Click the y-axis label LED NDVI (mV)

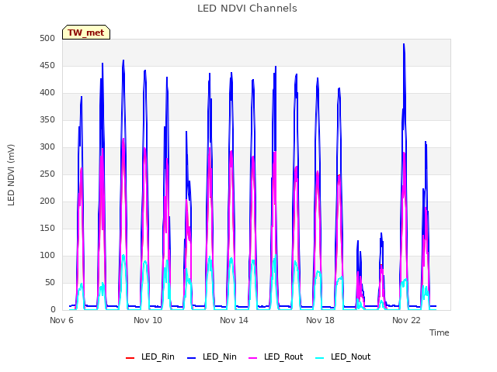pyautogui.click(x=11, y=174)
